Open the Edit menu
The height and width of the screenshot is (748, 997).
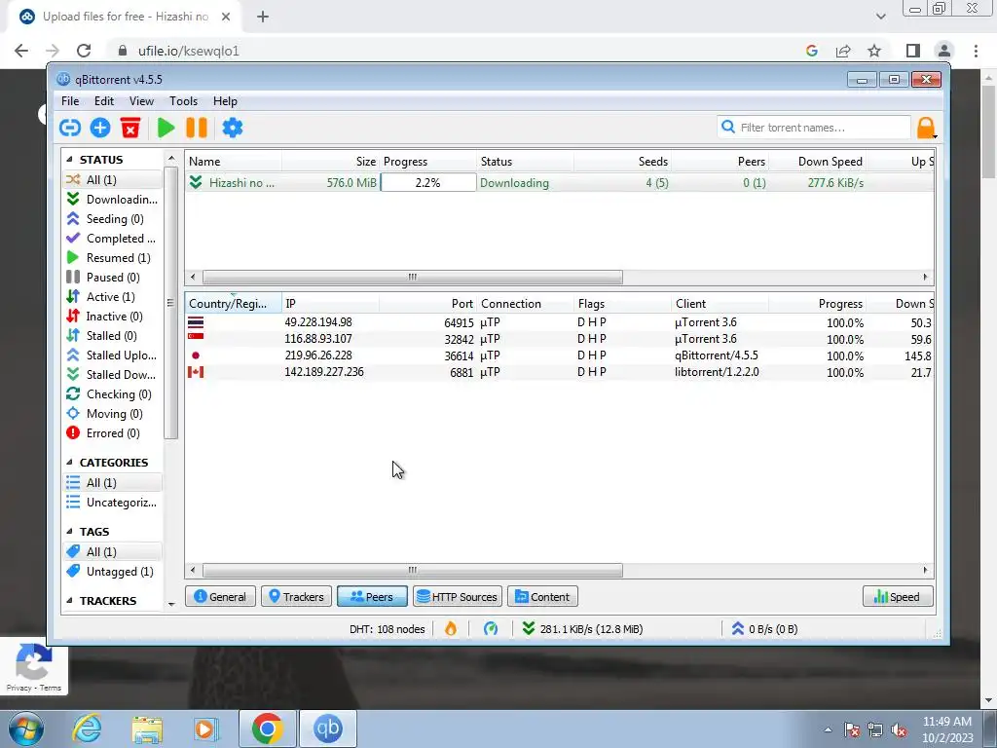point(103,101)
